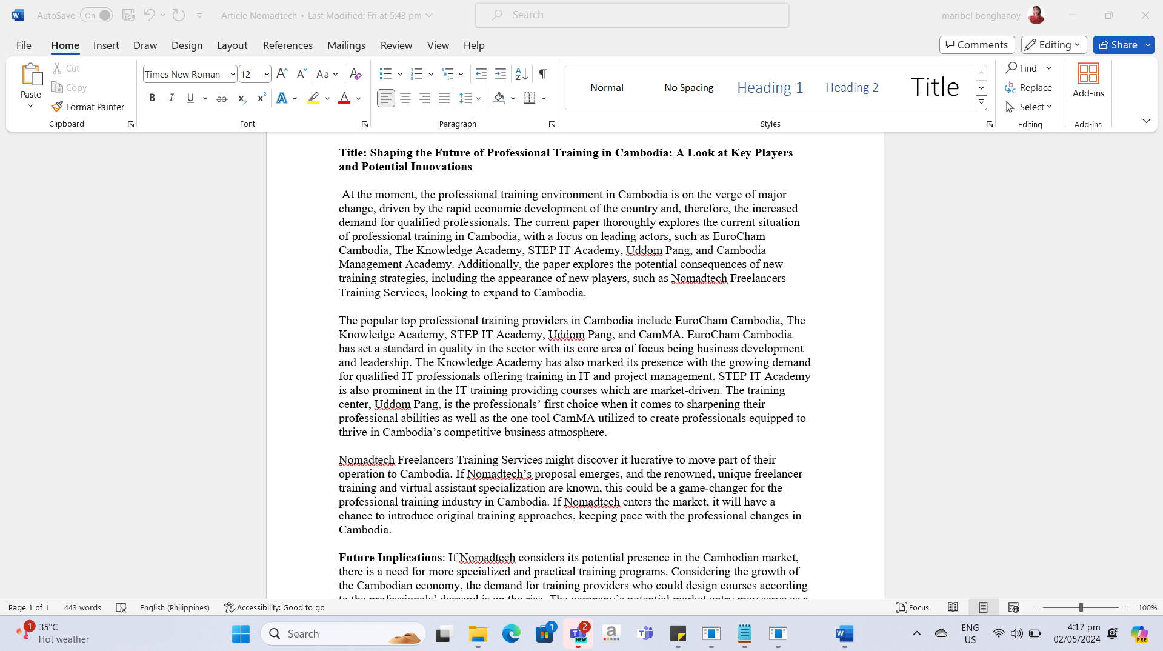Apply superscript formatting
This screenshot has width=1163, height=651.
[261, 98]
